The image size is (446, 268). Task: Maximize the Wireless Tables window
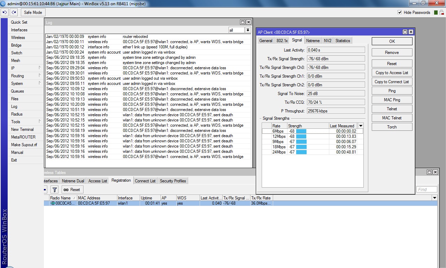click(x=429, y=172)
